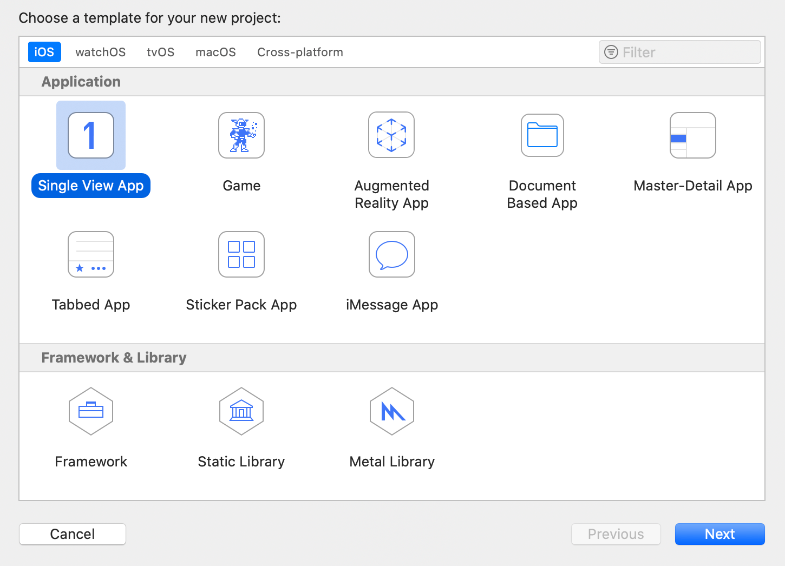Cancel the new project dialog
This screenshot has width=785, height=566.
tap(72, 534)
